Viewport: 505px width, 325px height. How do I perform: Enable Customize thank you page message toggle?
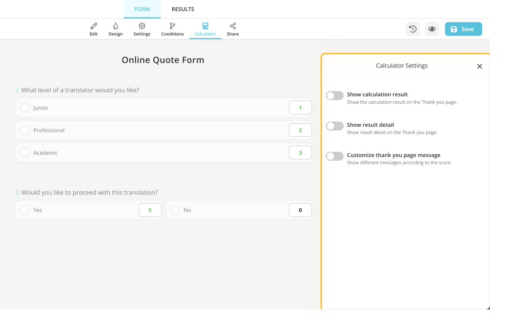pyautogui.click(x=335, y=156)
